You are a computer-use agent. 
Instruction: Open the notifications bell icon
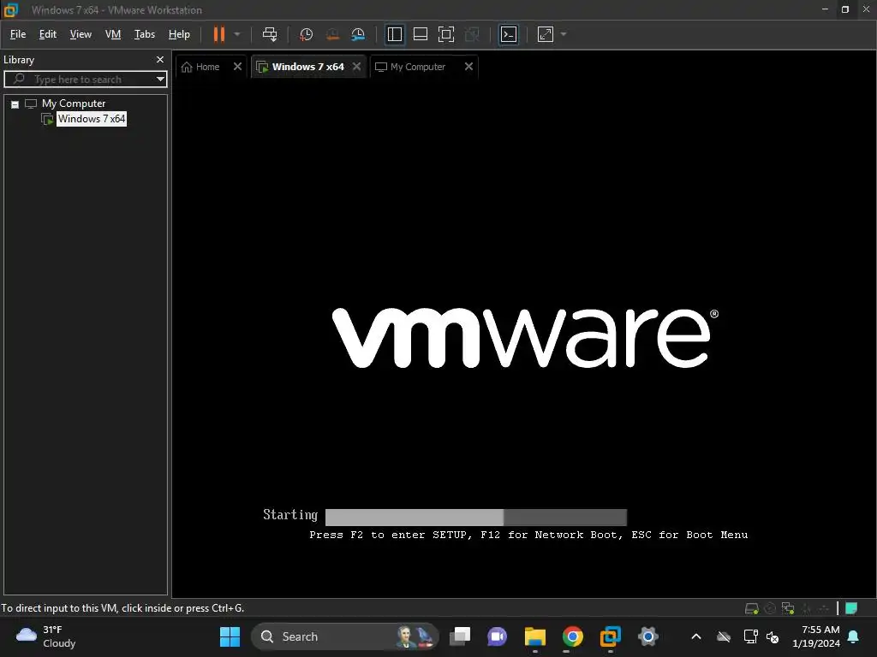pyautogui.click(x=854, y=636)
